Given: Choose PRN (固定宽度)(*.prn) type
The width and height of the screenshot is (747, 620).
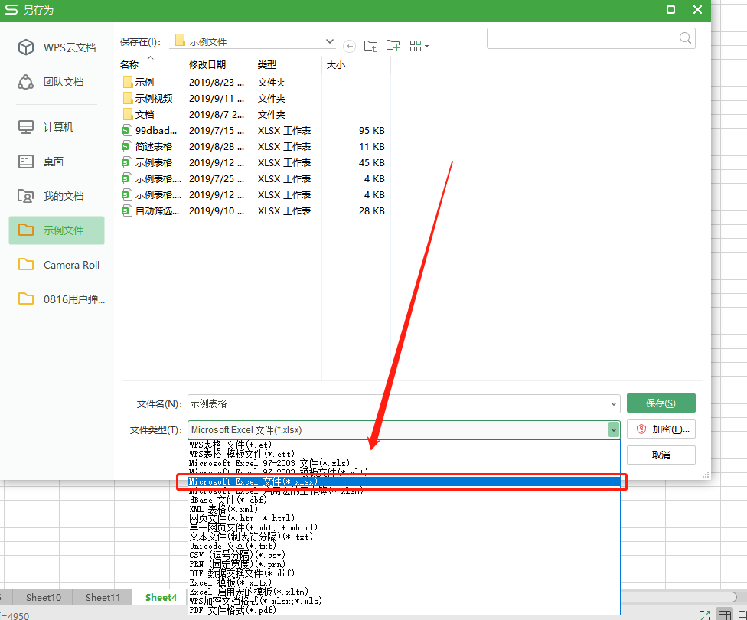Looking at the screenshot, I should [x=404, y=564].
